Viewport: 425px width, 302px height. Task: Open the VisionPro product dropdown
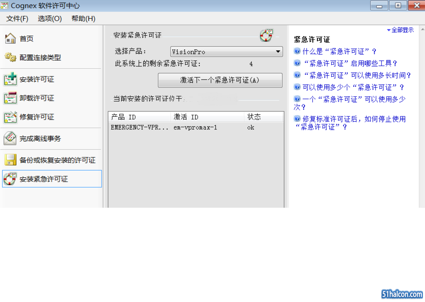tap(226, 52)
